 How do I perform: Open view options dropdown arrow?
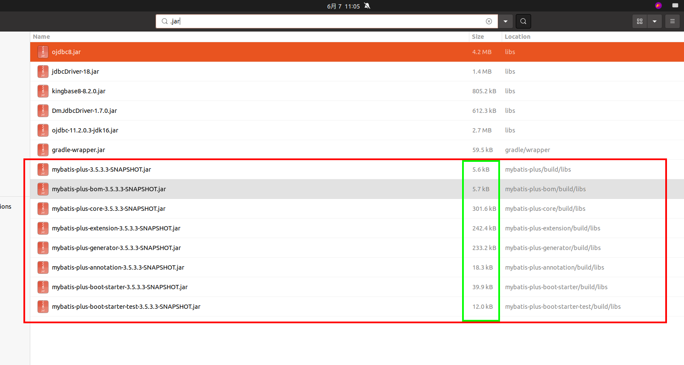655,21
